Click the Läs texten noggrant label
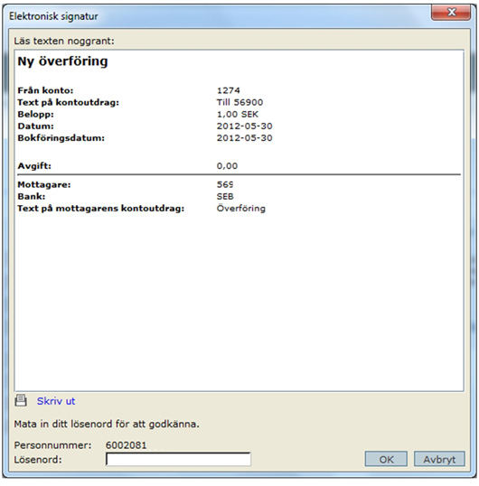Viewport: 479px width, 486px height. (64, 41)
